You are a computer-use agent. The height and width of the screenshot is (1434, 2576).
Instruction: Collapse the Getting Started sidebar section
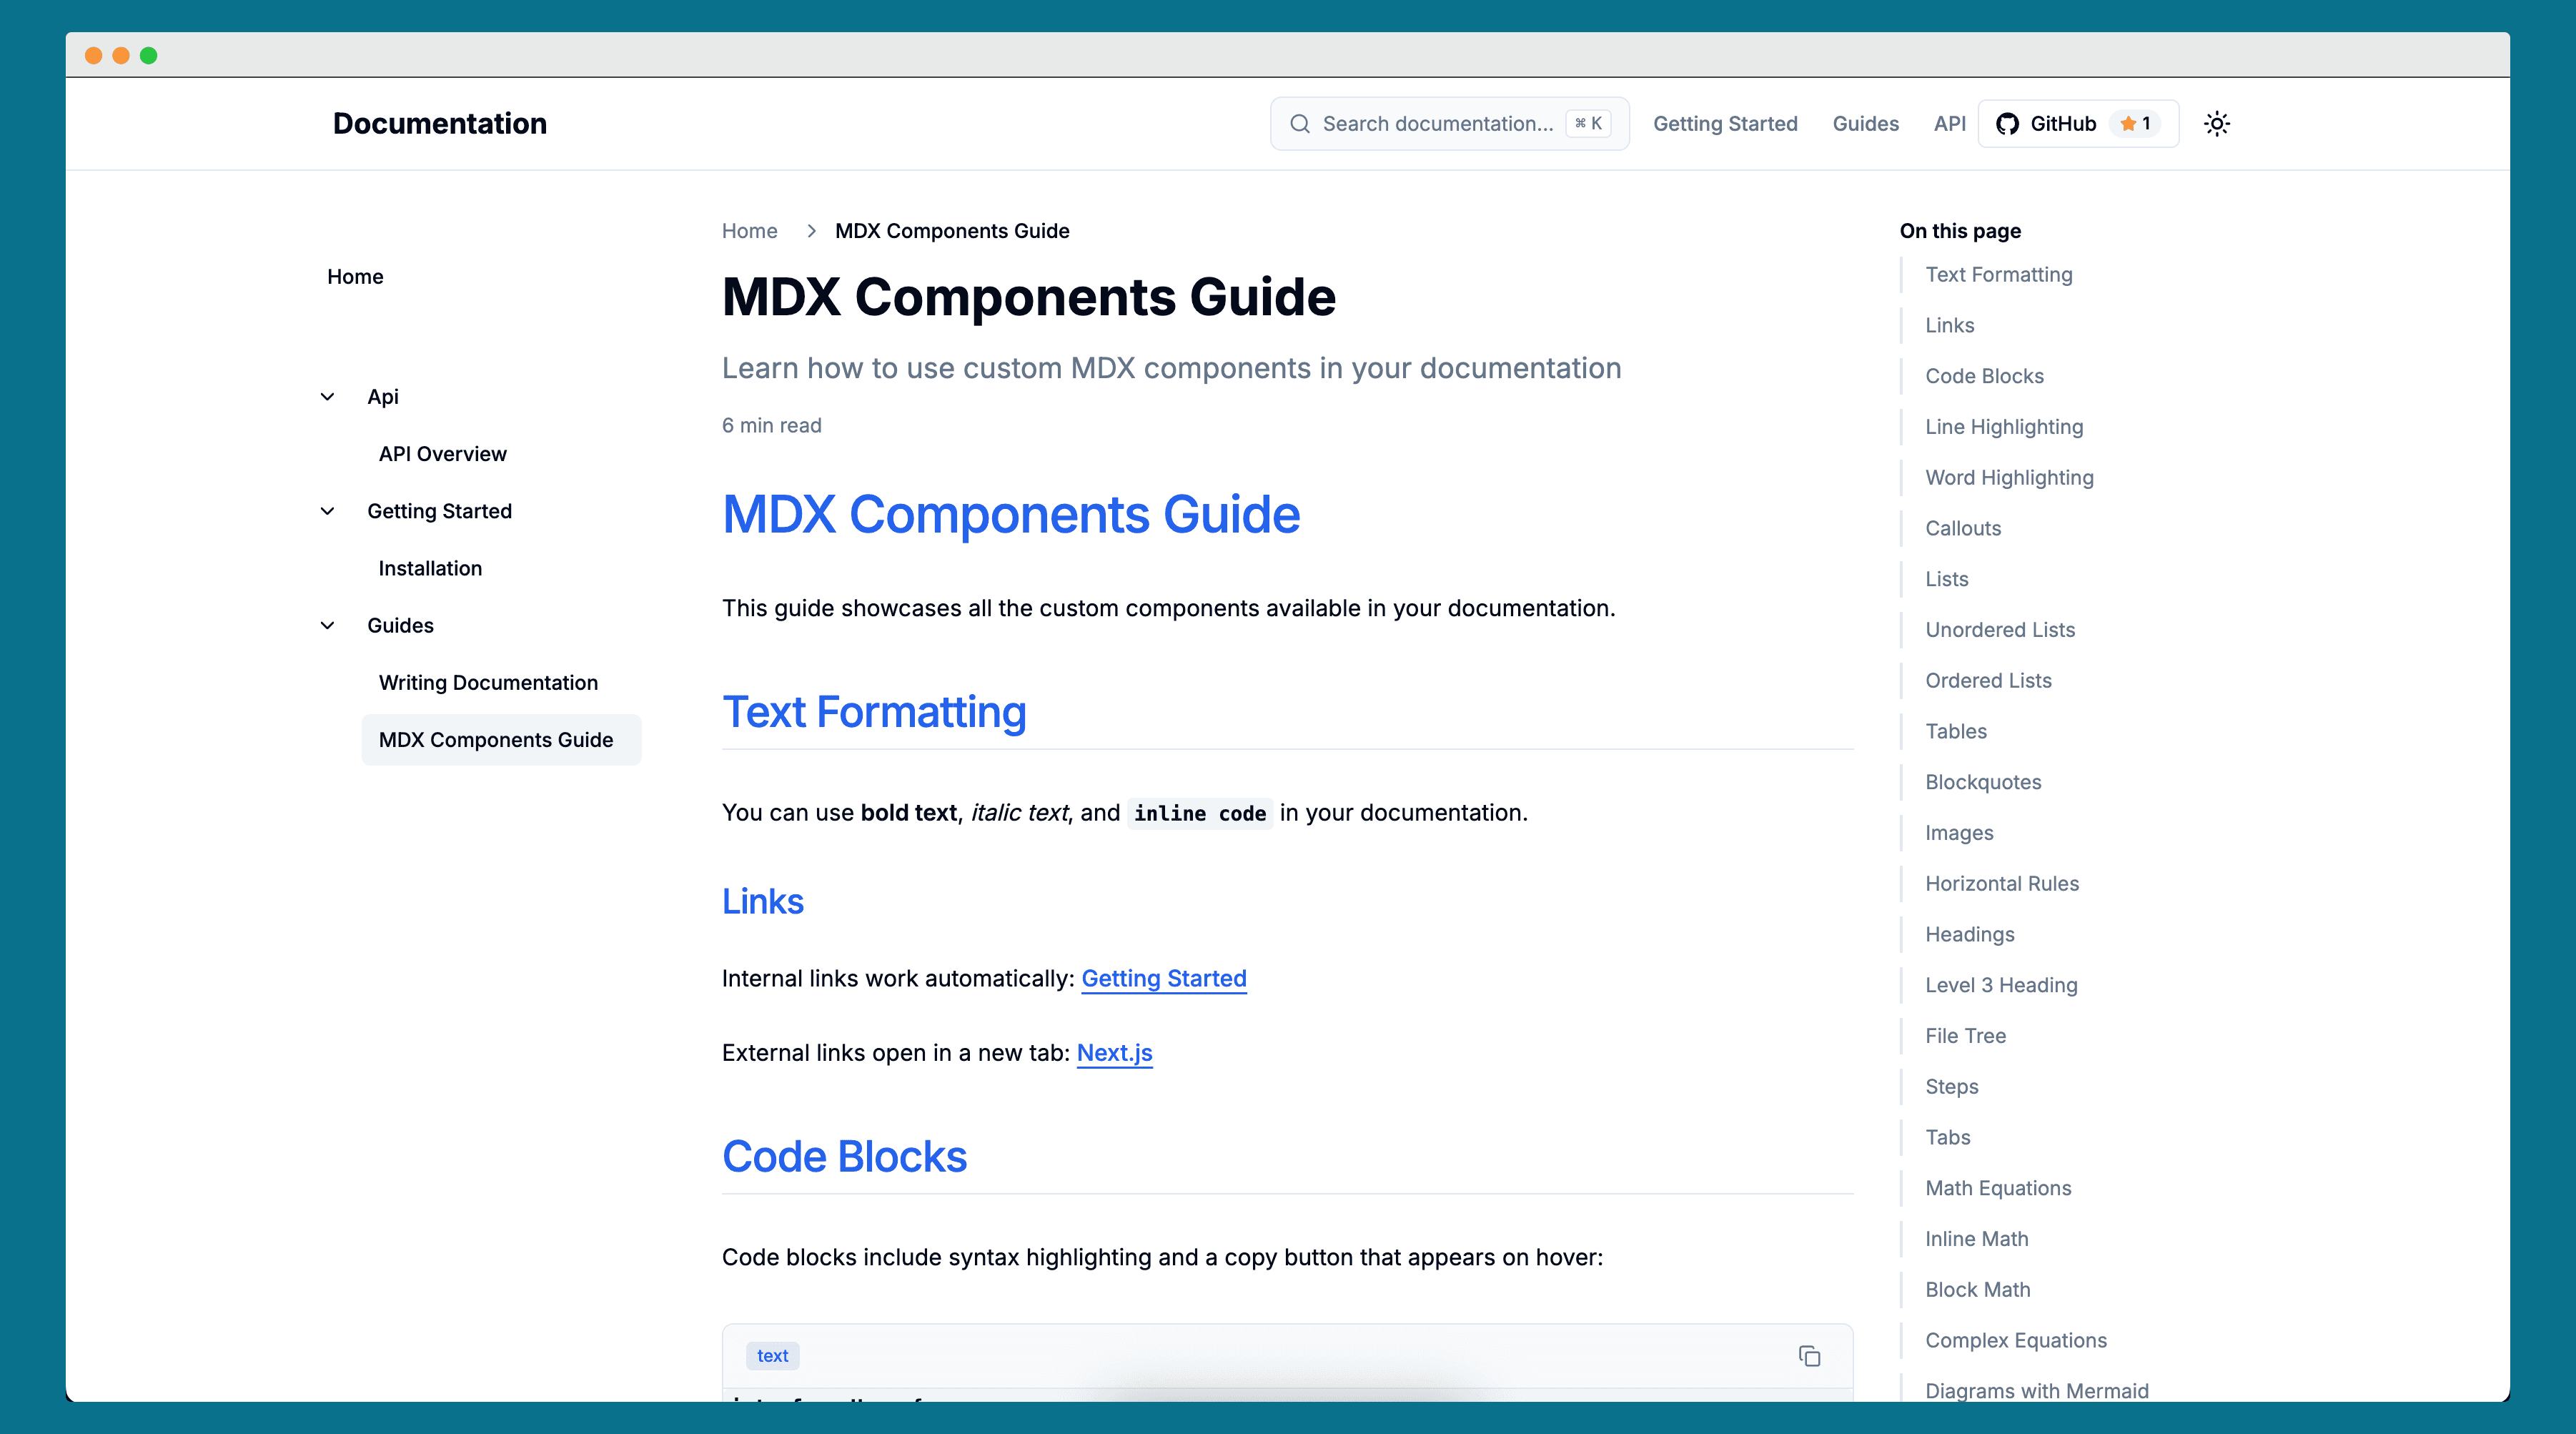(x=327, y=510)
